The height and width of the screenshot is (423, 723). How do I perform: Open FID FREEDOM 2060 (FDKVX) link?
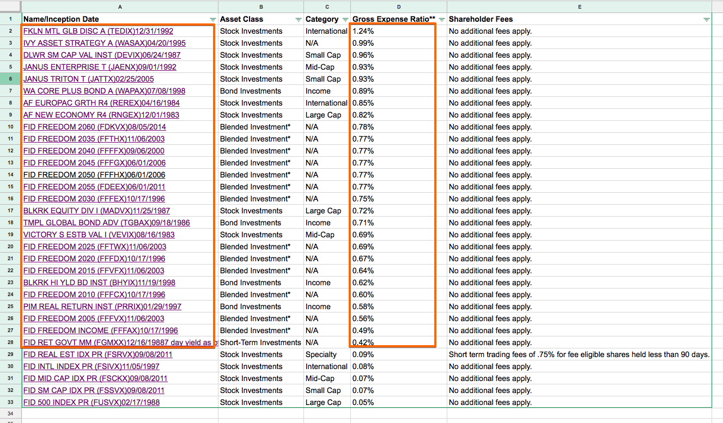[x=95, y=127]
